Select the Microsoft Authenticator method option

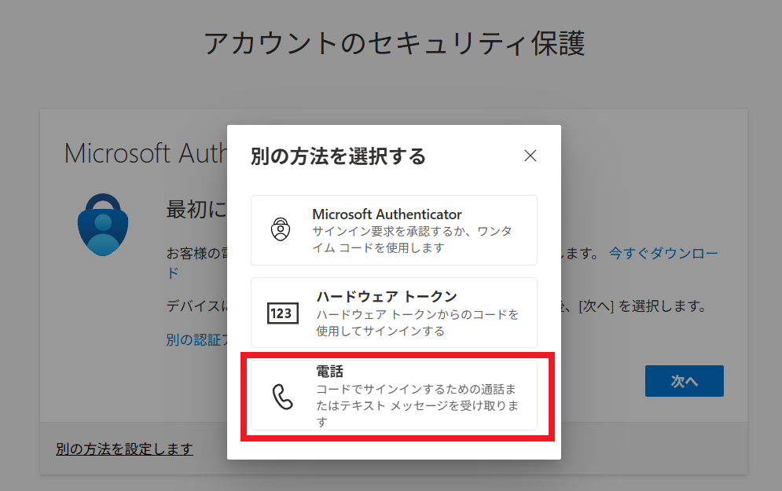[x=394, y=230]
